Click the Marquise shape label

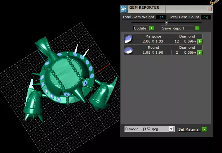[153, 36]
